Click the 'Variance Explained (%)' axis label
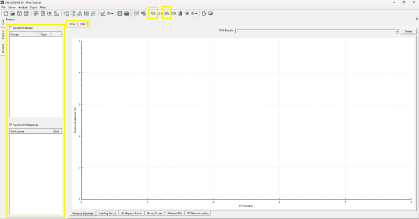Image resolution: width=419 pixels, height=219 pixels. 75,120
